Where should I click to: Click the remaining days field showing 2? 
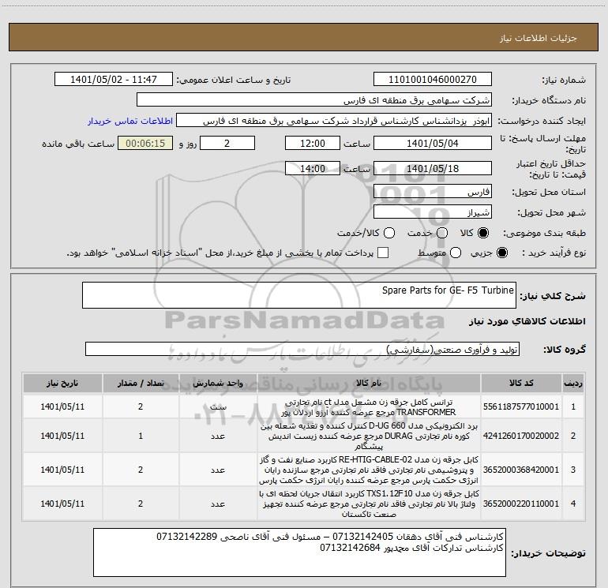point(227,143)
